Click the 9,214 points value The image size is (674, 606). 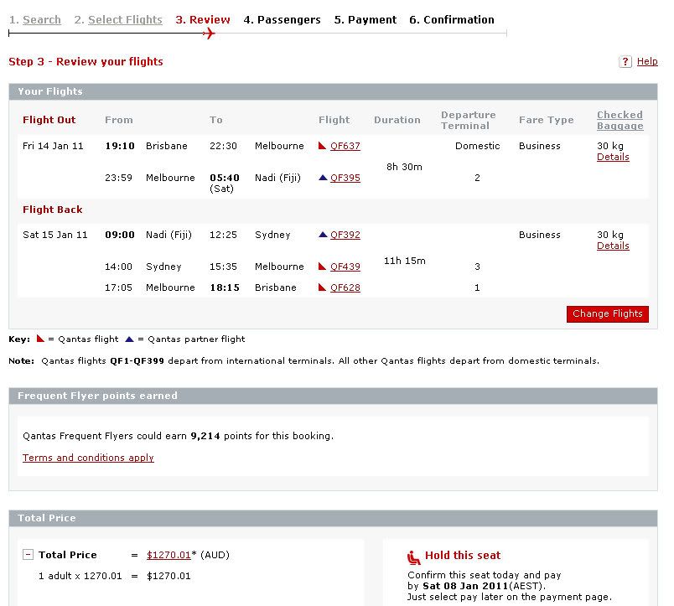tap(205, 436)
